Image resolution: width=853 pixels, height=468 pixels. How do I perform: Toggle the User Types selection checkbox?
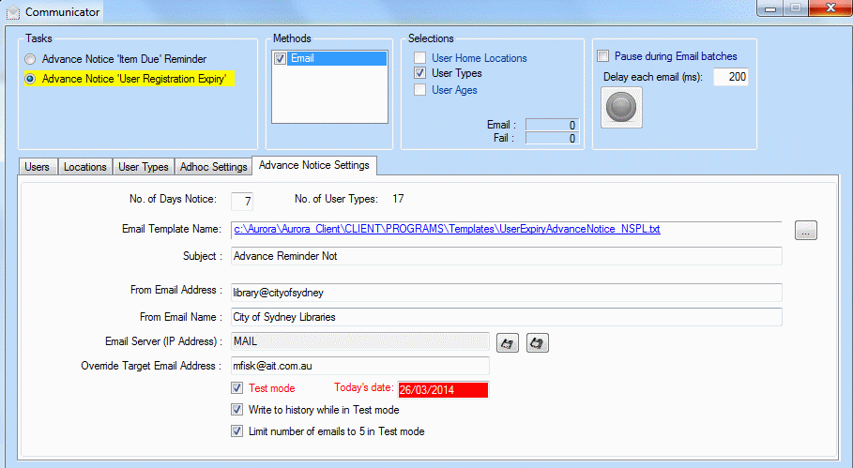(x=419, y=73)
